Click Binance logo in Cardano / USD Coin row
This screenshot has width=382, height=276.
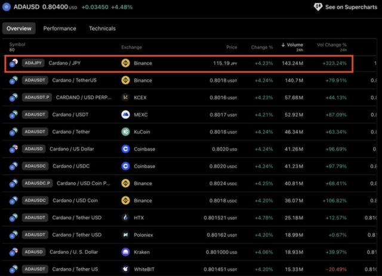(x=126, y=201)
